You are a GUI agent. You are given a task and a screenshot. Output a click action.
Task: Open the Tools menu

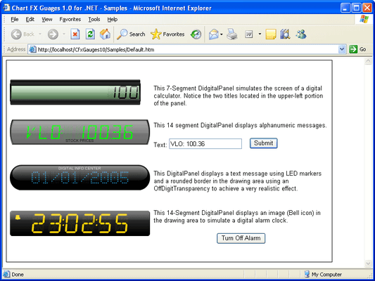click(94, 20)
